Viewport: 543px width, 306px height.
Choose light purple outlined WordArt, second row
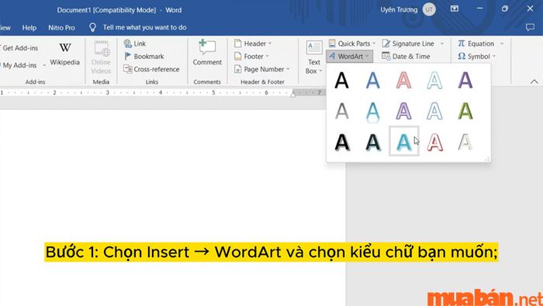pos(404,111)
